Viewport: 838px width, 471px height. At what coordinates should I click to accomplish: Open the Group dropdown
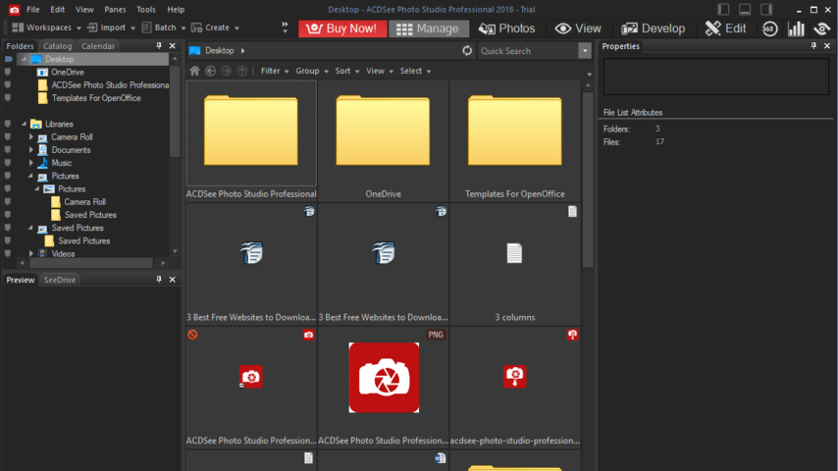(312, 71)
